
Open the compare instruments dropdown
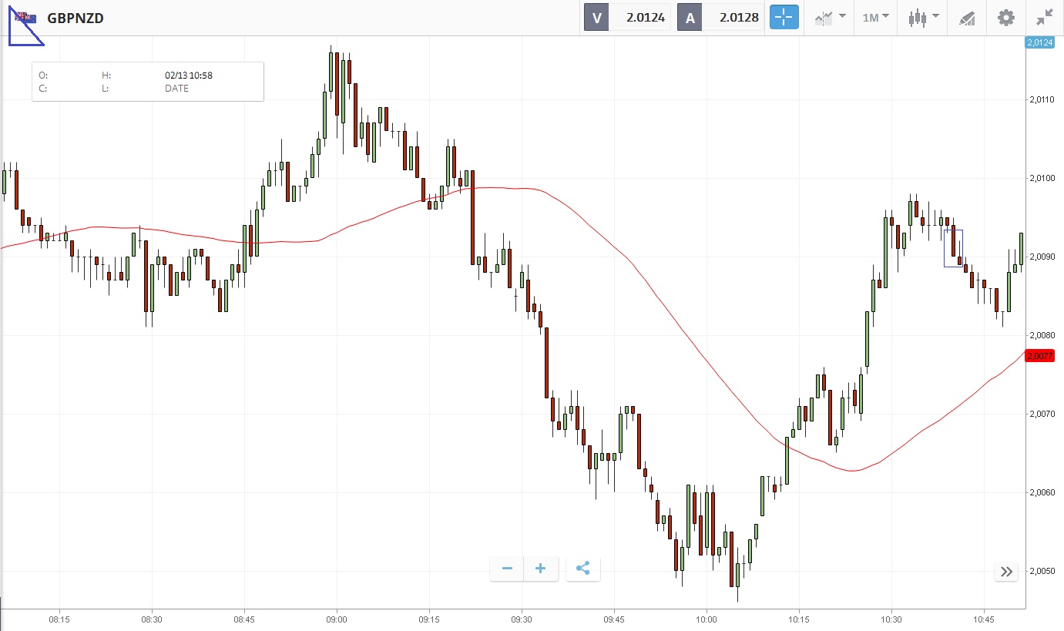click(830, 18)
